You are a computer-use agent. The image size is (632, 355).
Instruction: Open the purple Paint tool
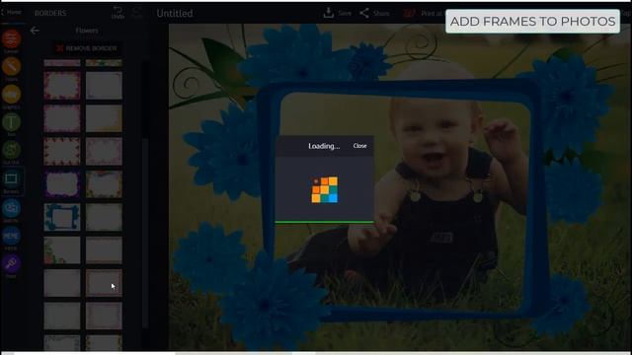[11, 264]
